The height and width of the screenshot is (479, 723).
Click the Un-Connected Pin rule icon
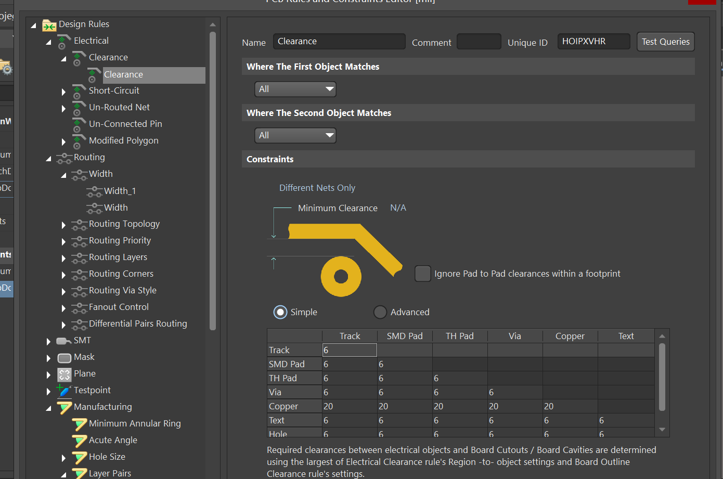79,124
